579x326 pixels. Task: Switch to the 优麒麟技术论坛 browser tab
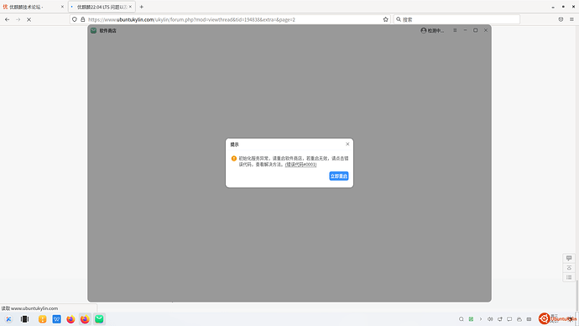tap(34, 7)
